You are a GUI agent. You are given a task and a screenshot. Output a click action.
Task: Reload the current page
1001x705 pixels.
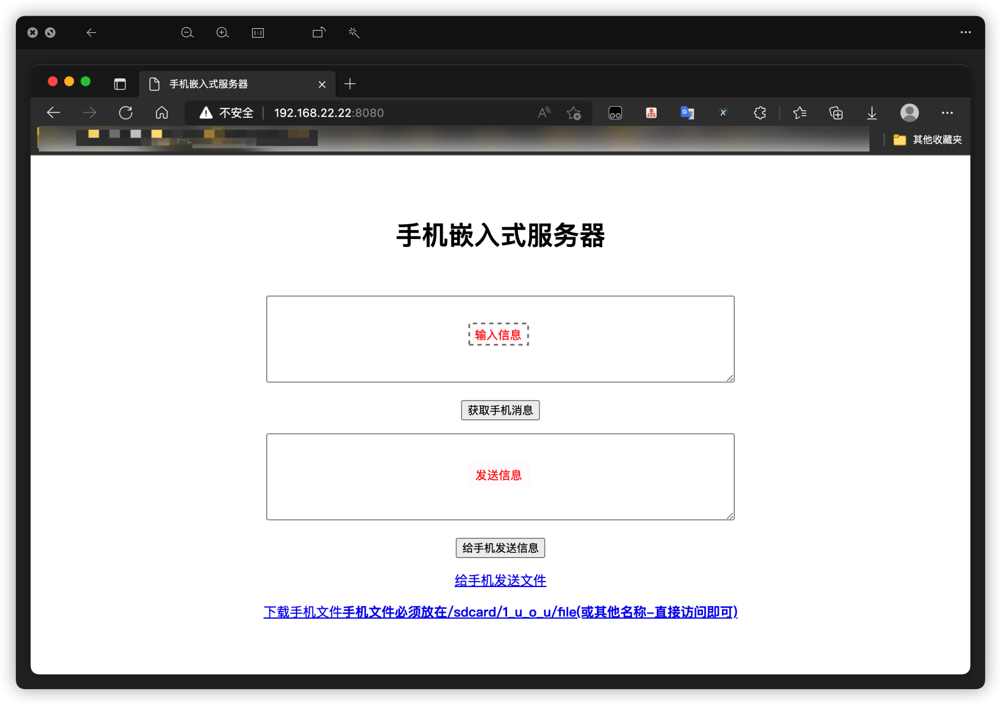click(x=125, y=113)
